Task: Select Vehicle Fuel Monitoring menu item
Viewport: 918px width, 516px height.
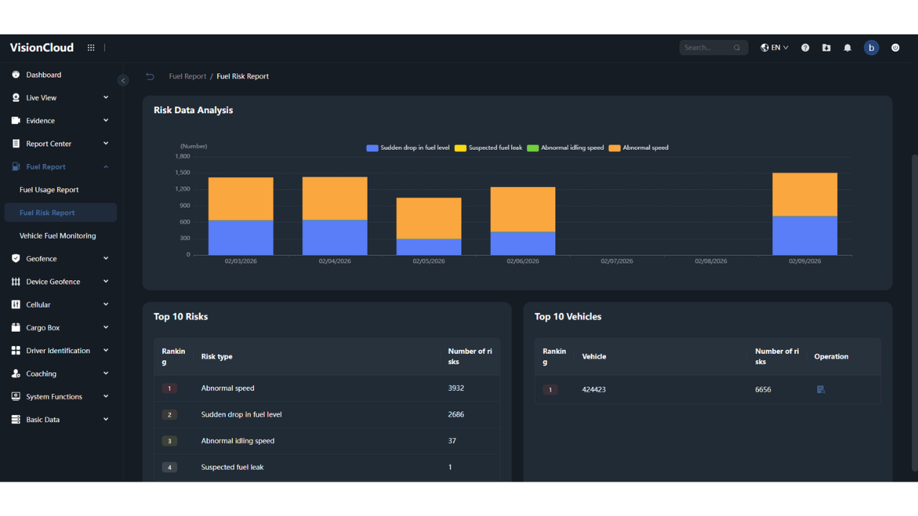Action: point(57,236)
